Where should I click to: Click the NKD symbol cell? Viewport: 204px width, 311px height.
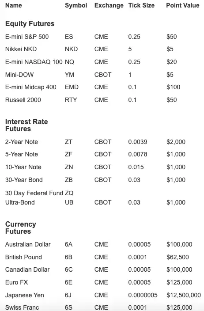coord(72,49)
